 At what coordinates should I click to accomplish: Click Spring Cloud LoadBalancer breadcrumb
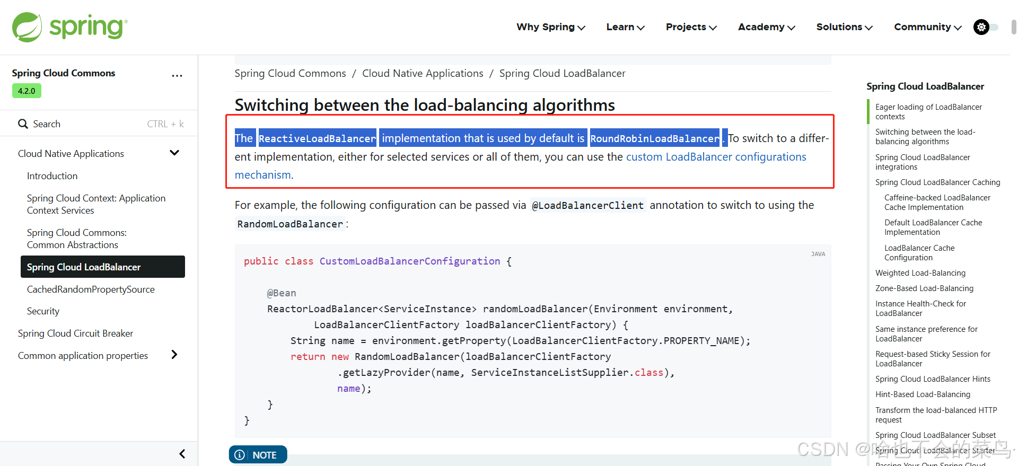[562, 73]
